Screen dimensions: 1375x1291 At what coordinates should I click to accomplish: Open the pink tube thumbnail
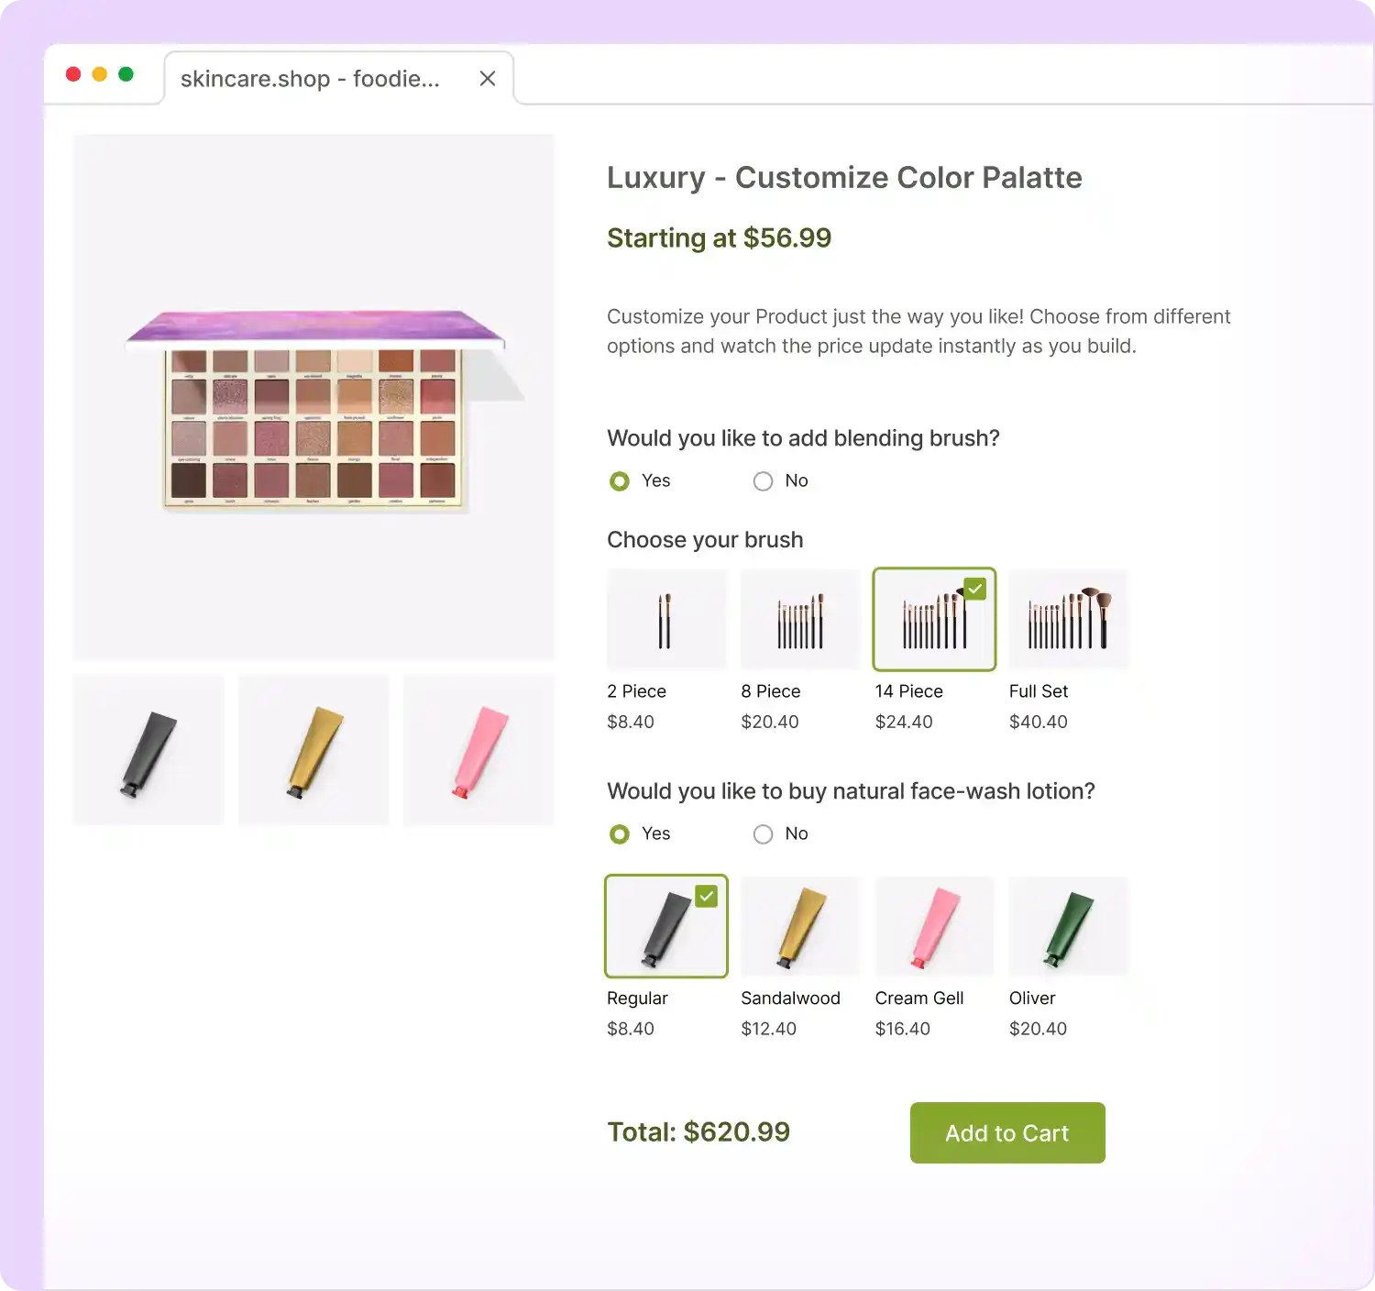[x=478, y=749]
